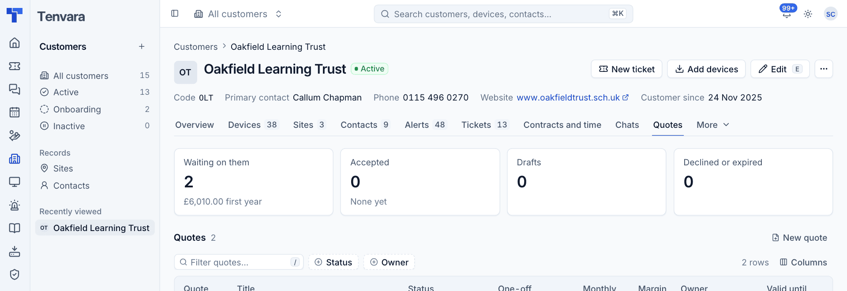This screenshot has height=291, width=847.
Task: Open the All customers switcher dropdown
Action: click(238, 14)
